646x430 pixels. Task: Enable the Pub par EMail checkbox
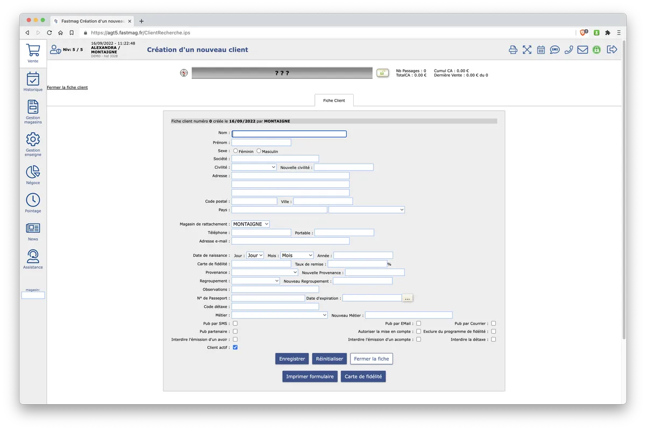pos(419,323)
